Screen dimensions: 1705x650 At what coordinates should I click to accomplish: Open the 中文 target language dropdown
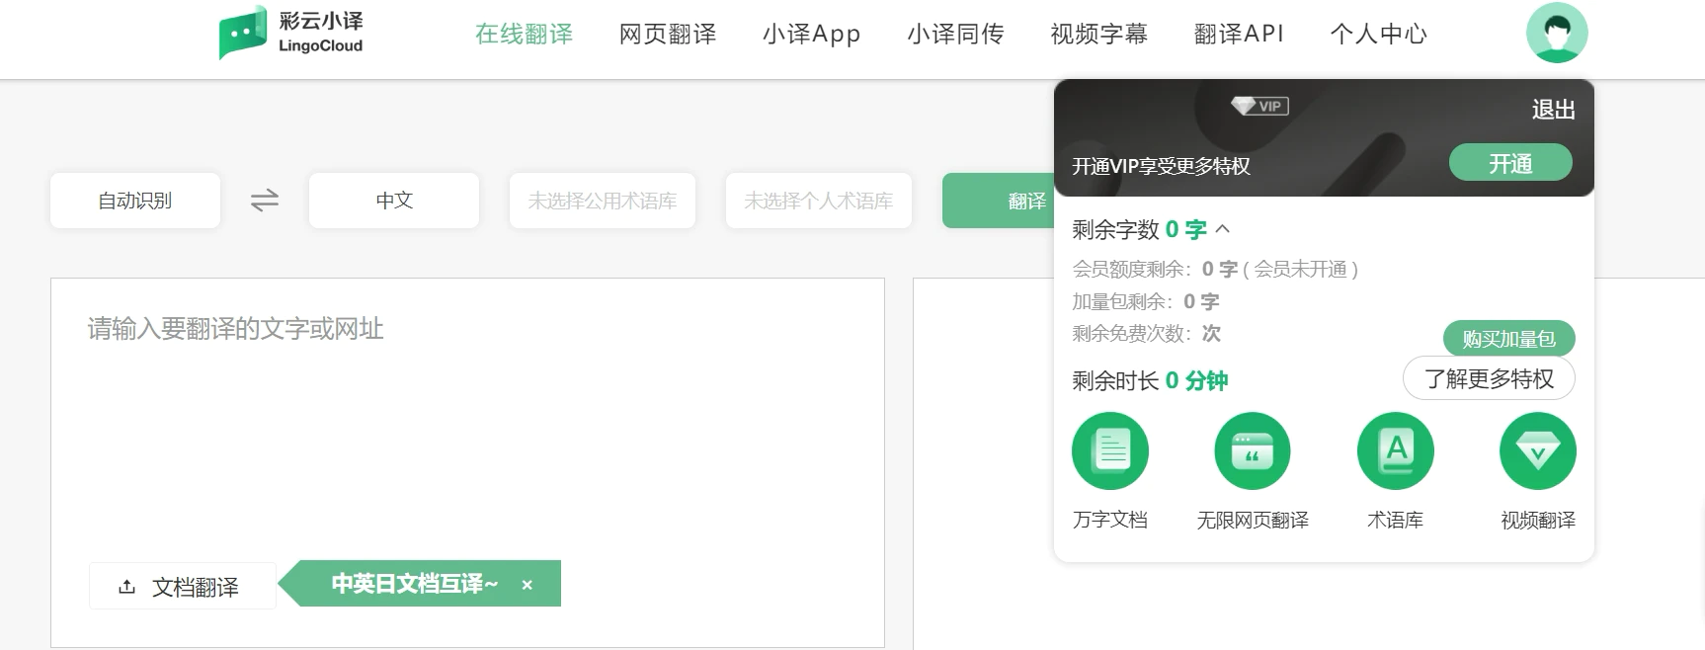click(x=394, y=201)
